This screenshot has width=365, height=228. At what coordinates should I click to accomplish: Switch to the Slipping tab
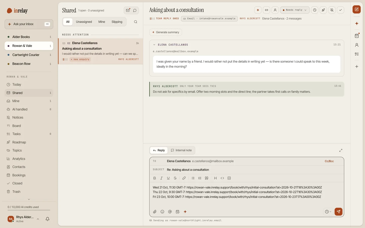pos(117,22)
